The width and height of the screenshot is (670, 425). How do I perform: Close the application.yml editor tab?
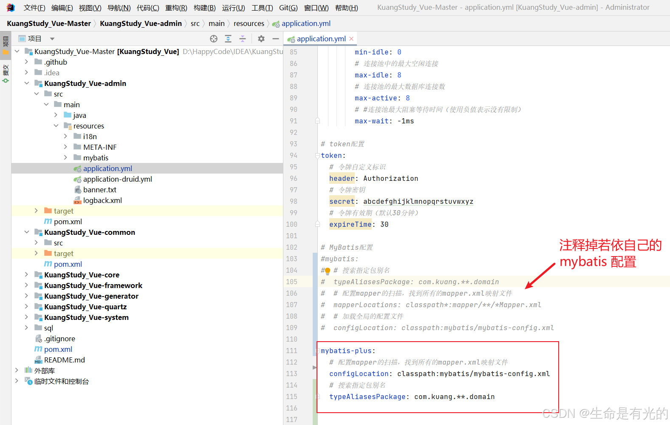351,39
